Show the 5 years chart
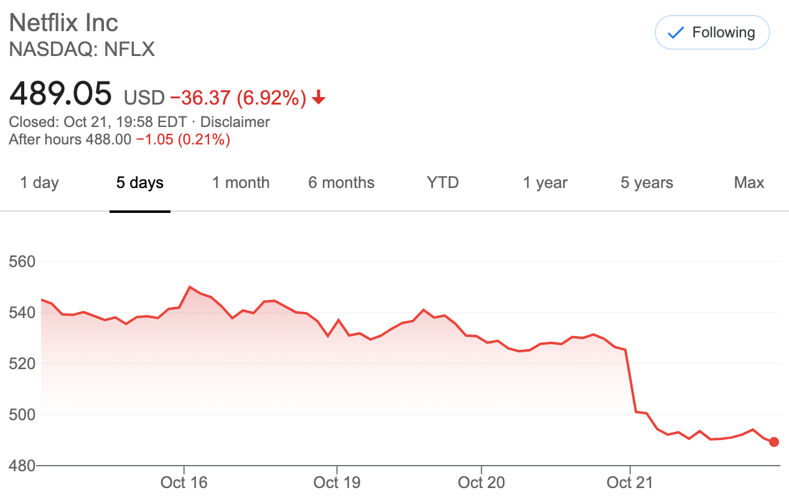This screenshot has width=789, height=498. (x=647, y=182)
